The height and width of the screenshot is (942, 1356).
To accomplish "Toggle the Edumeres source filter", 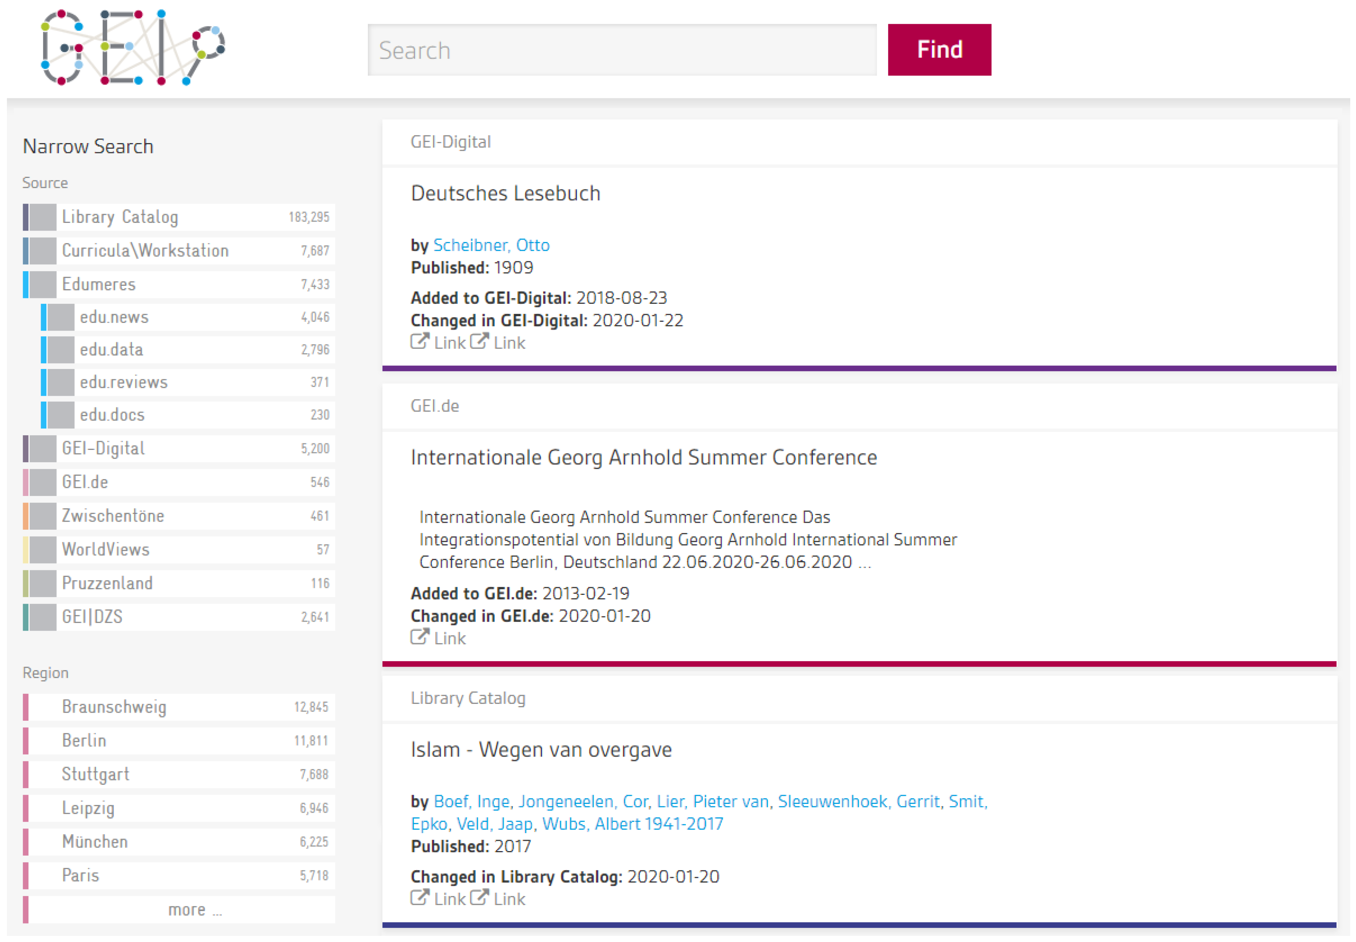I will [x=99, y=285].
